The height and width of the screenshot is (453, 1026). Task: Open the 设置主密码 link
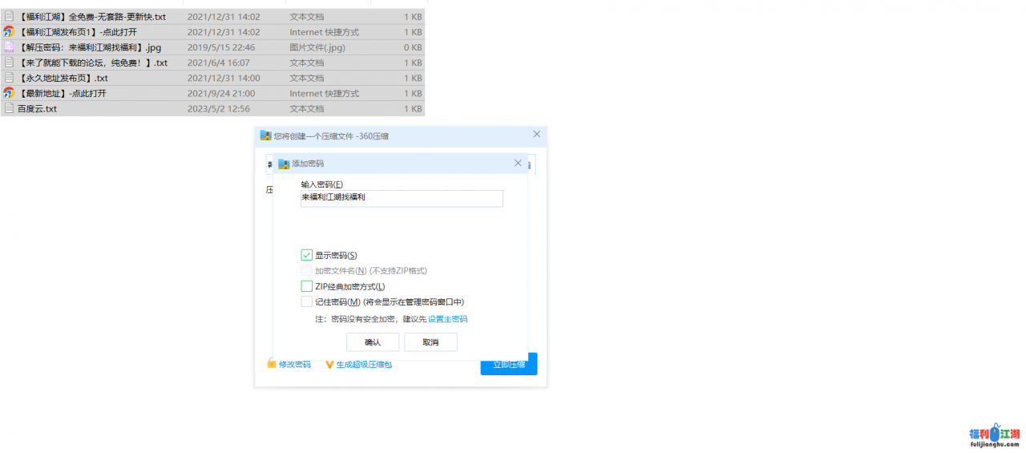point(447,319)
